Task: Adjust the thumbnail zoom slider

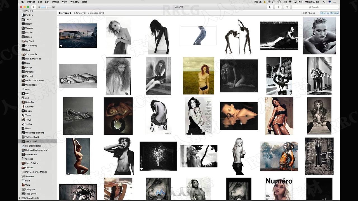Action: [x=46, y=7]
